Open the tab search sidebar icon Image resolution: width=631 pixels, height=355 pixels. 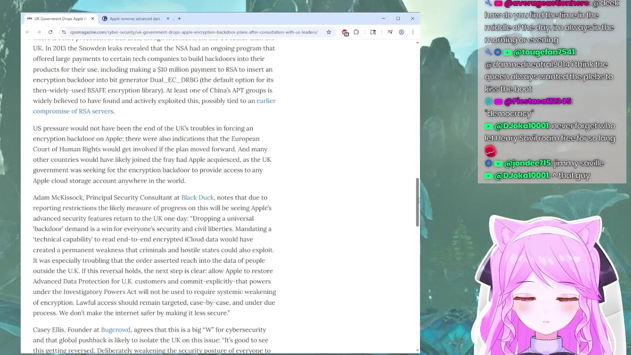[x=373, y=32]
